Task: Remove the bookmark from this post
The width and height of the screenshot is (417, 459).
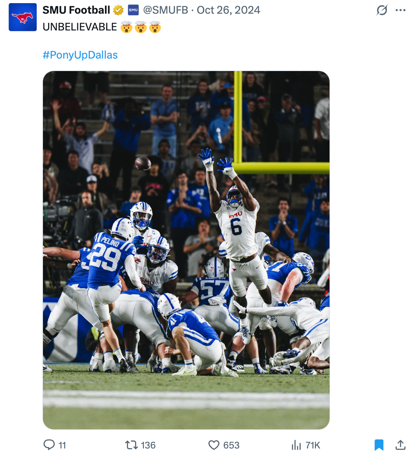Action: [x=379, y=445]
